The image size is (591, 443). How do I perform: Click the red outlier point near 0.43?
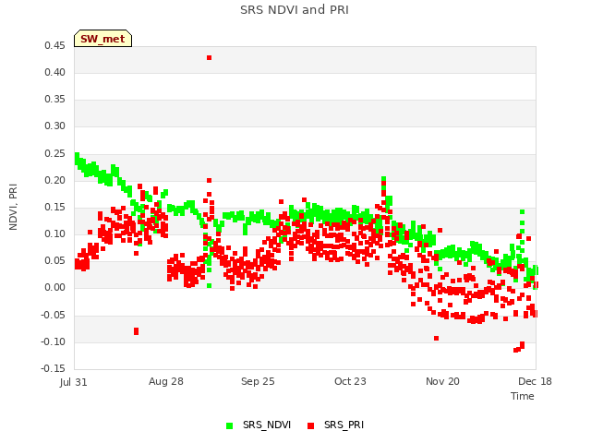click(x=210, y=57)
